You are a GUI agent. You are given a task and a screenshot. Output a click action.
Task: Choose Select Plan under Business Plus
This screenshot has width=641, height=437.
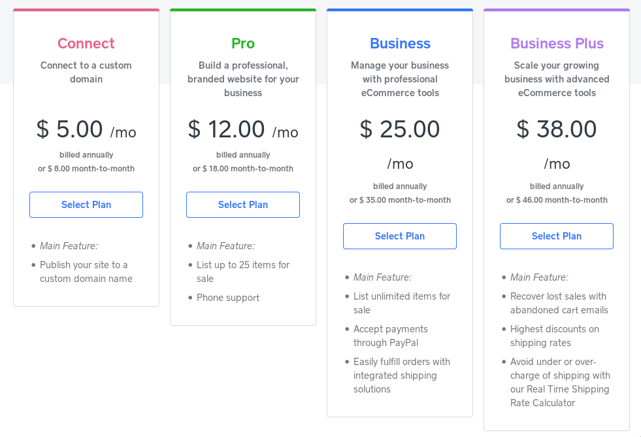tap(556, 236)
